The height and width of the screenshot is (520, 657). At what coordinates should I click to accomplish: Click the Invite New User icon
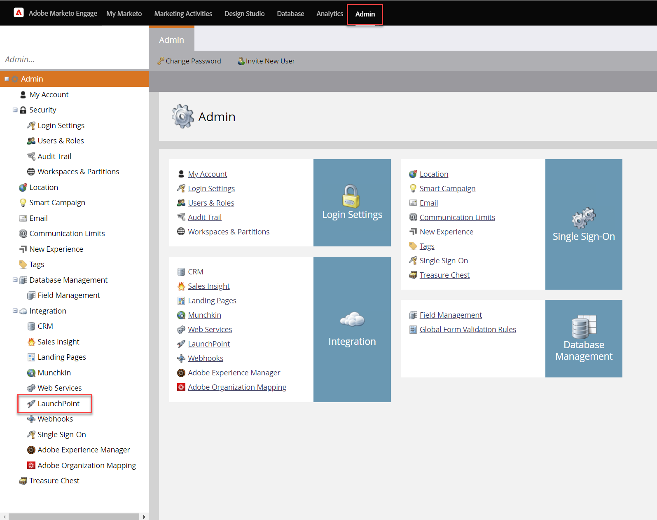[x=241, y=61]
